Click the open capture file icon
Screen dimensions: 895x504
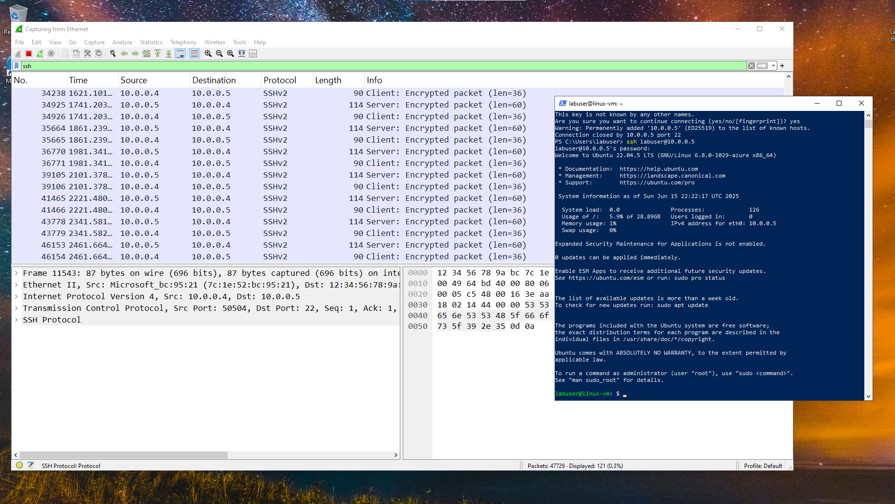click(65, 54)
